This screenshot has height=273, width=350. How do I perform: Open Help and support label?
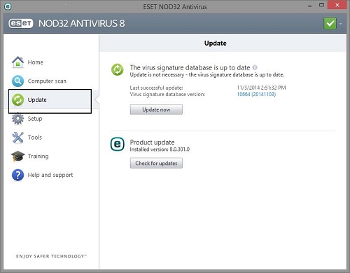pos(50,175)
